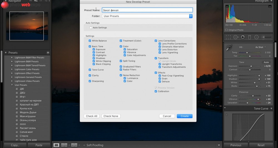This screenshot has height=148, width=278.
Task: Click the Exposure slider handle
Action: (251, 66)
